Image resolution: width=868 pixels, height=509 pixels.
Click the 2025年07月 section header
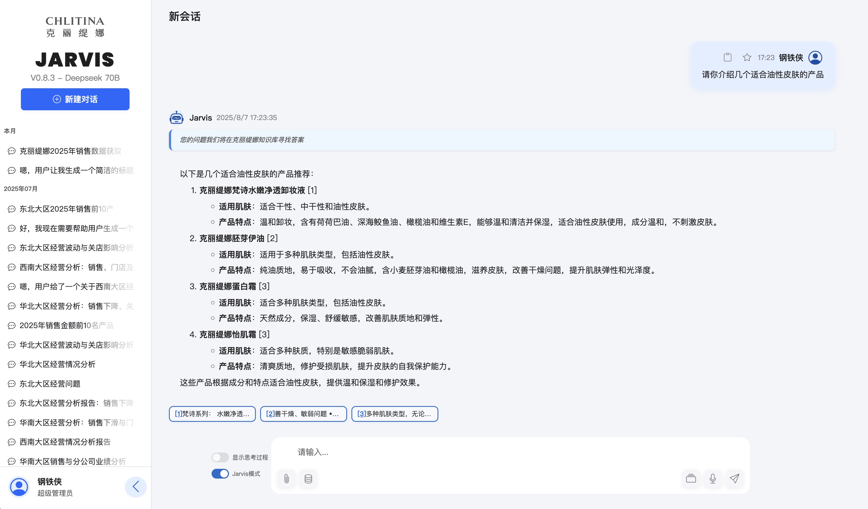21,189
